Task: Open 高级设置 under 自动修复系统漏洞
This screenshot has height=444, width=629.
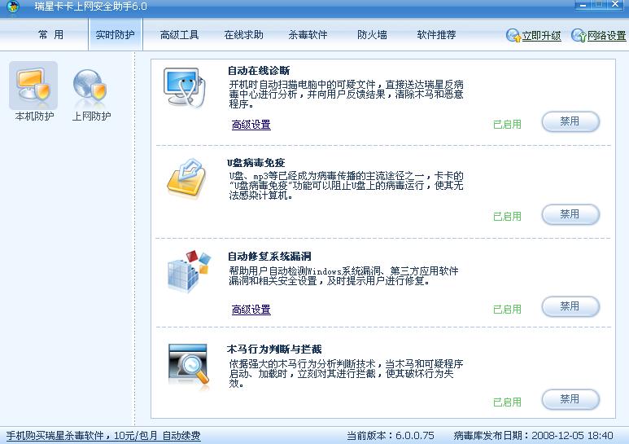Action: point(251,309)
